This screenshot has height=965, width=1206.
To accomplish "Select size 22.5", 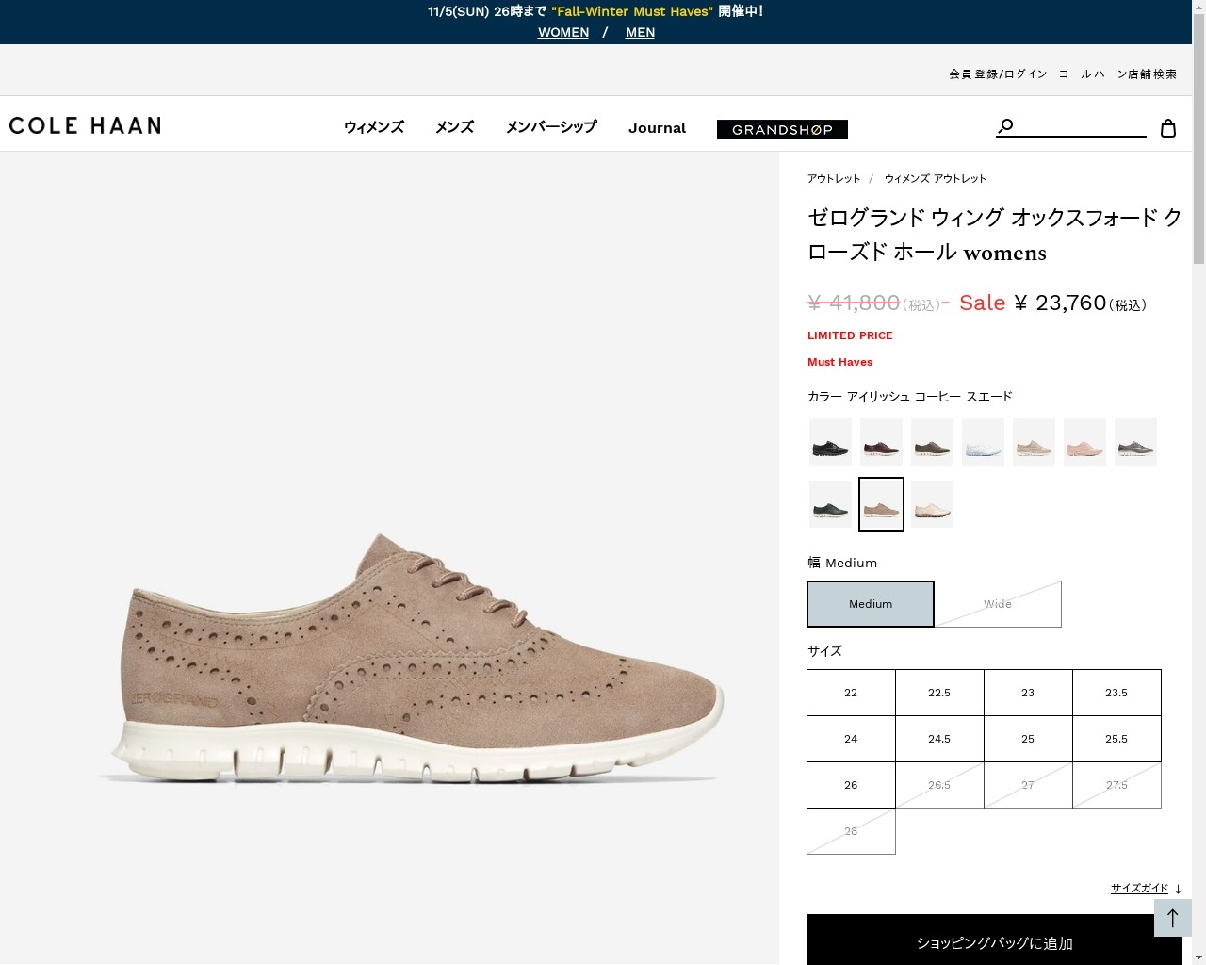I will (x=939, y=693).
